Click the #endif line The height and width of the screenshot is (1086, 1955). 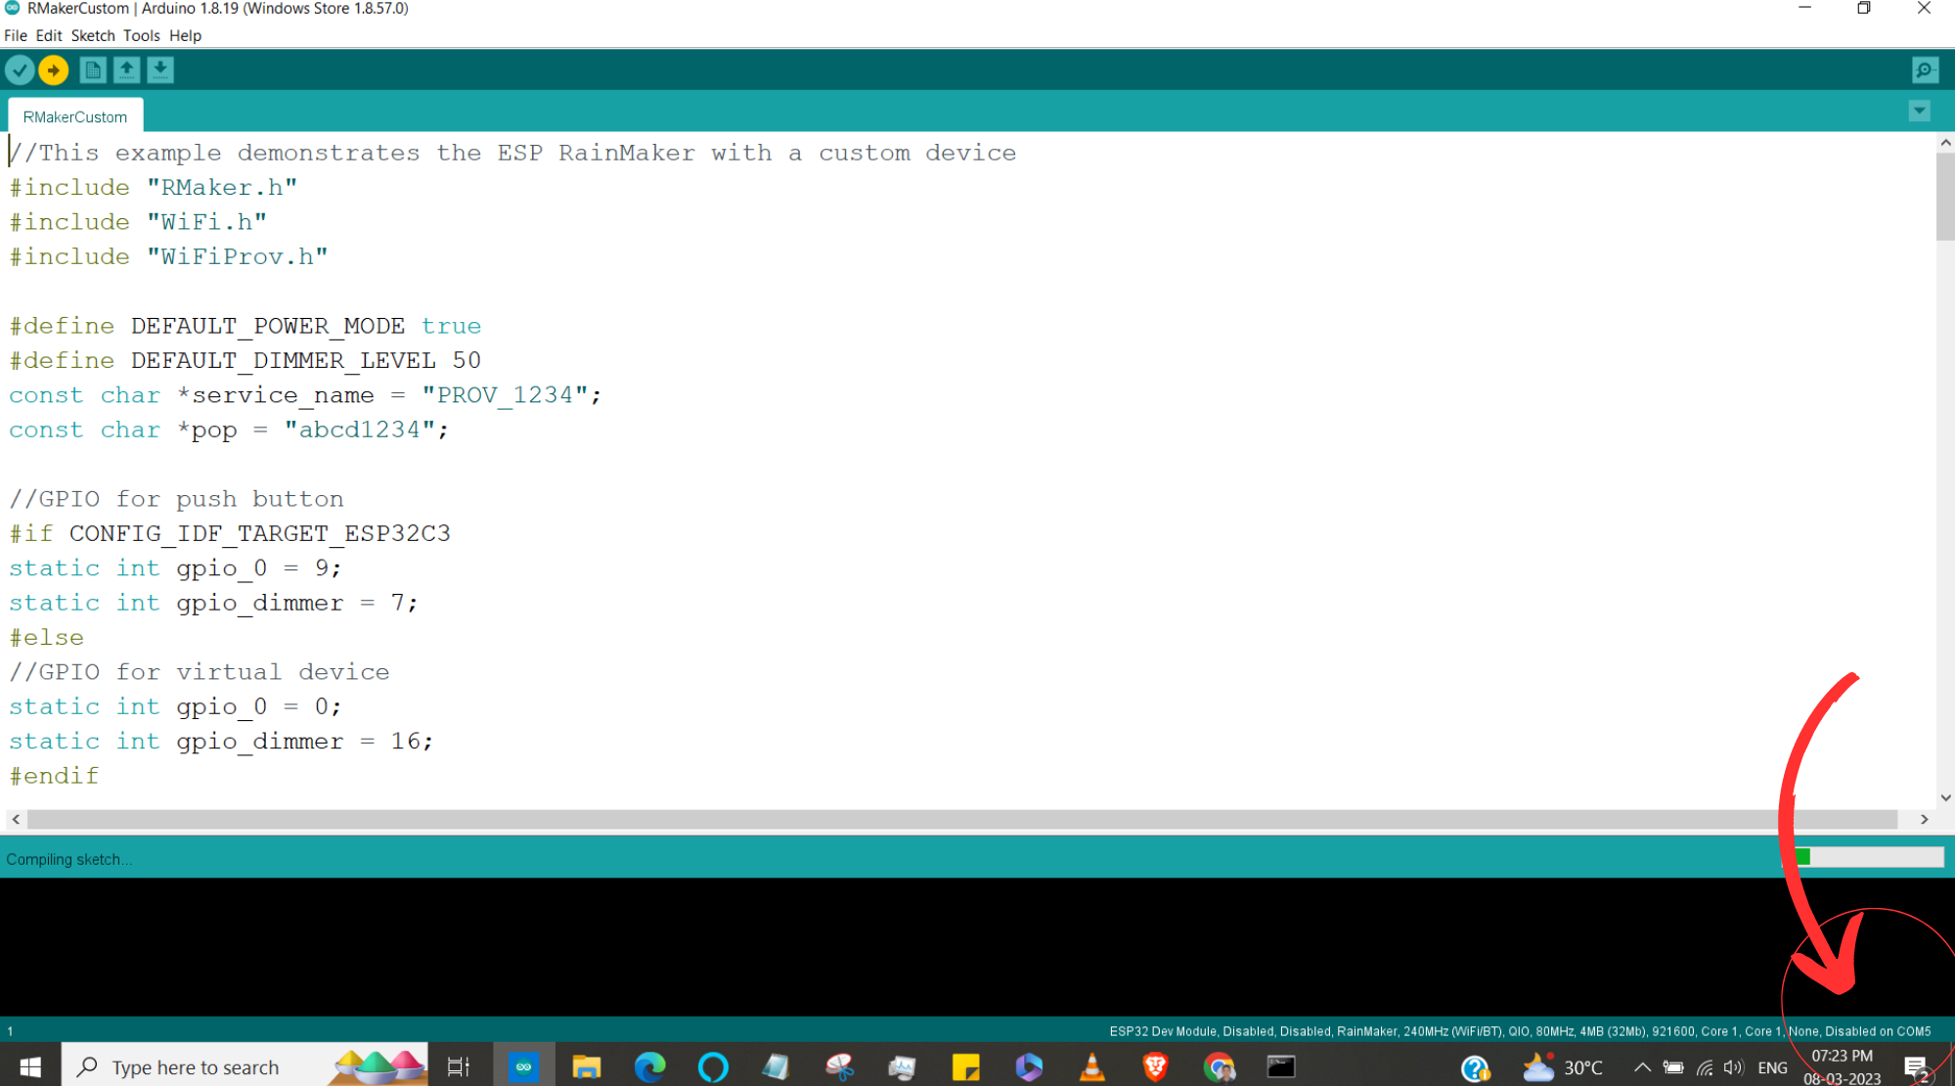coord(54,776)
